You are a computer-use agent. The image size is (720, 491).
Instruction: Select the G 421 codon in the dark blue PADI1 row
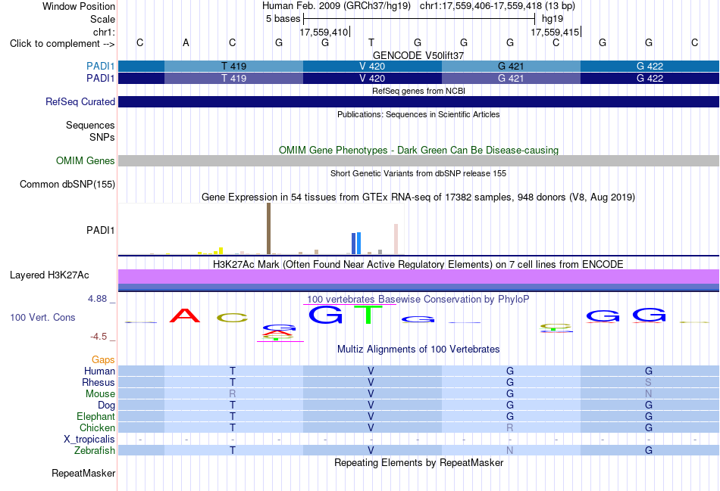click(511, 78)
